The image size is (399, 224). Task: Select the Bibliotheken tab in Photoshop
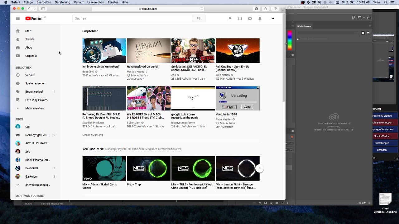coord(304,26)
